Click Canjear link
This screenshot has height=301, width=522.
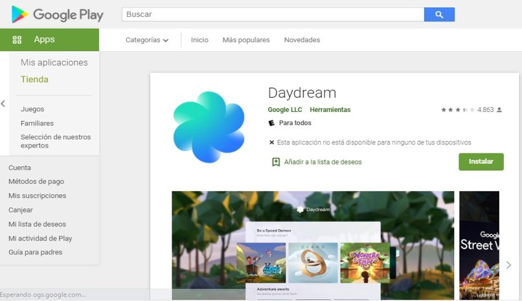21,210
